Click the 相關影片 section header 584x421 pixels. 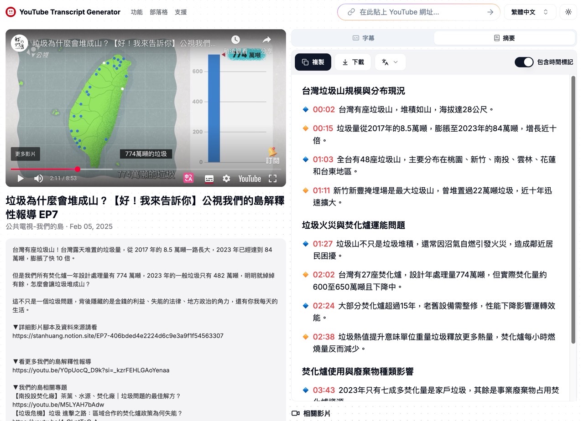311,414
